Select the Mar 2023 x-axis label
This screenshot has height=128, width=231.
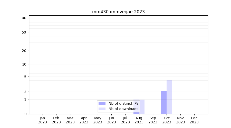pos(70,120)
